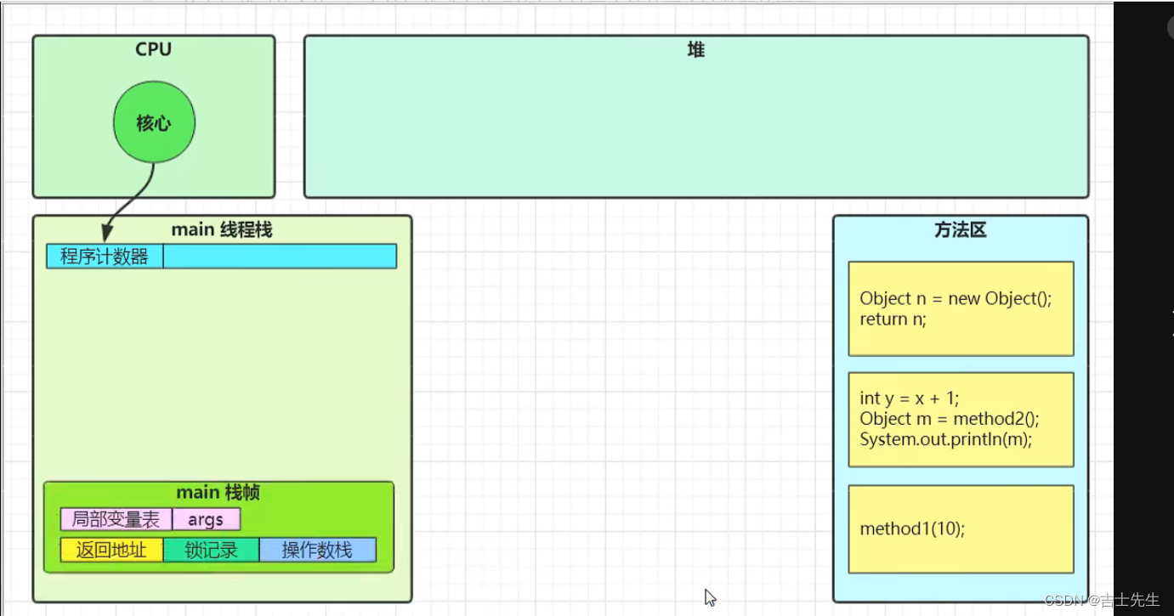Screen dimensions: 1174x616
Task: Select the main 栈帧 title
Action: (x=218, y=493)
